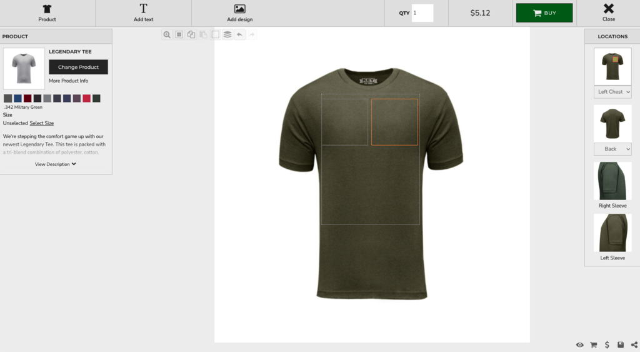
Task: Click the zoom magnifier icon in canvas toolbar
Action: pos(167,35)
